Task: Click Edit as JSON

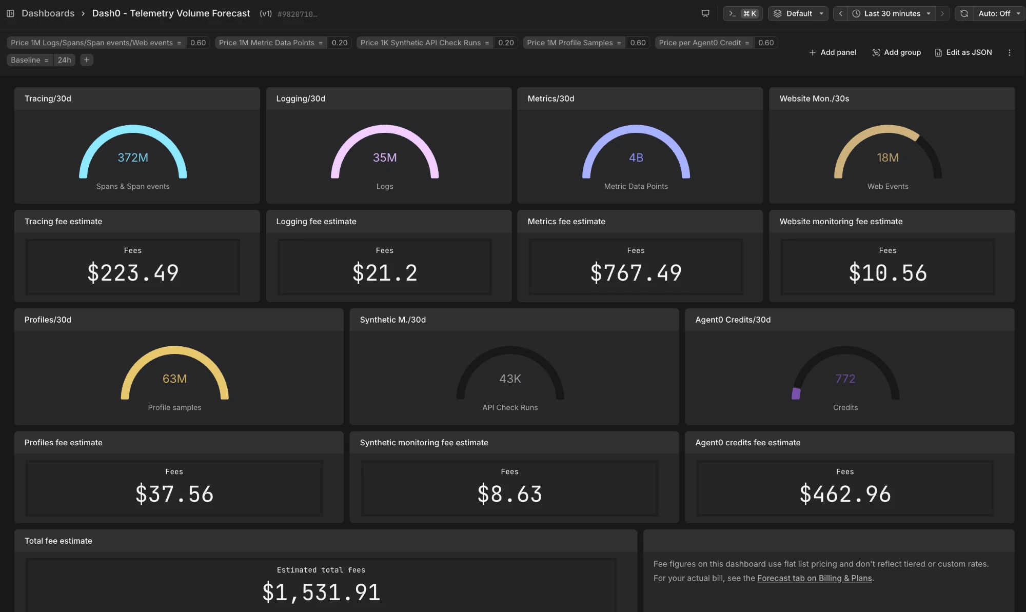Action: click(x=963, y=52)
